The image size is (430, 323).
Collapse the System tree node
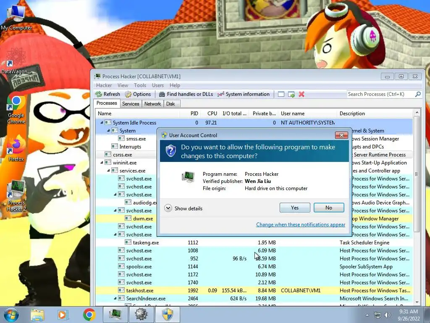[x=108, y=130]
